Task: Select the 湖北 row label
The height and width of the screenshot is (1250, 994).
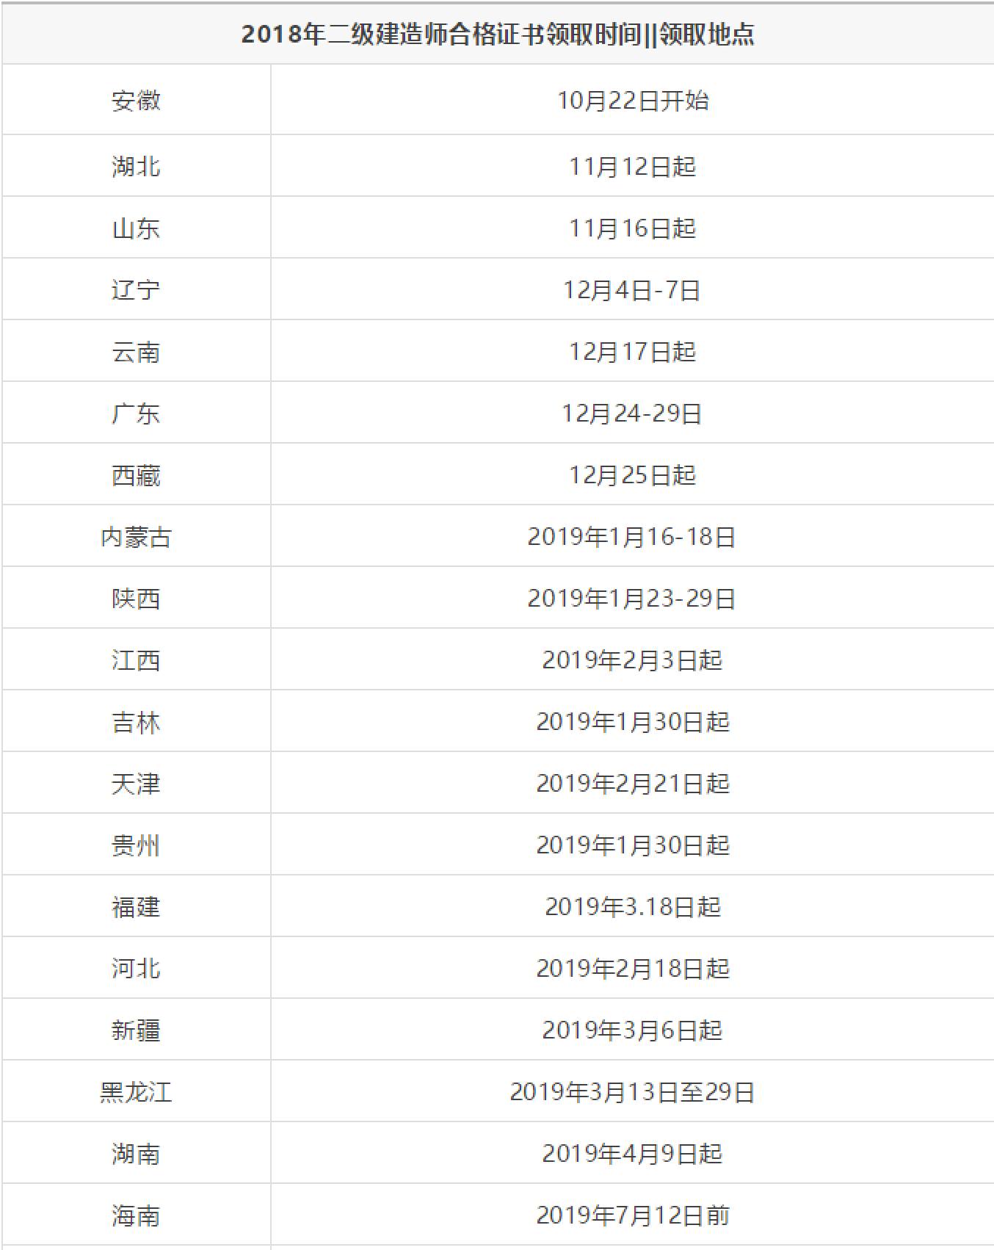Action: tap(136, 166)
